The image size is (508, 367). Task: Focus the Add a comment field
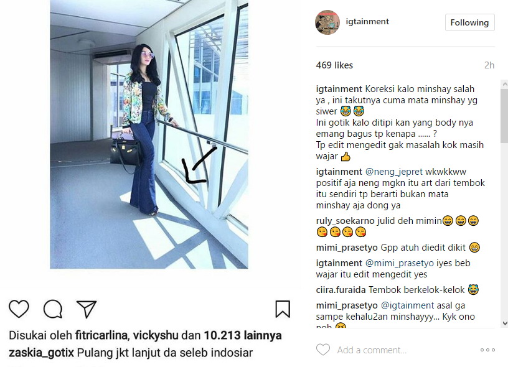click(405, 350)
